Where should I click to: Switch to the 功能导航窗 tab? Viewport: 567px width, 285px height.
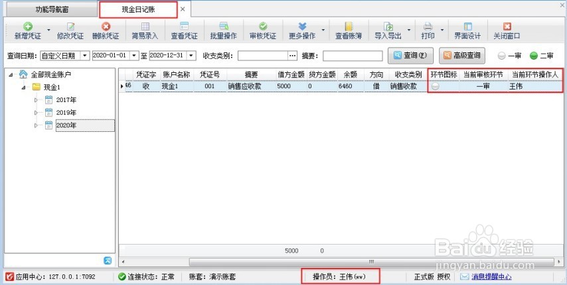pyautogui.click(x=52, y=9)
